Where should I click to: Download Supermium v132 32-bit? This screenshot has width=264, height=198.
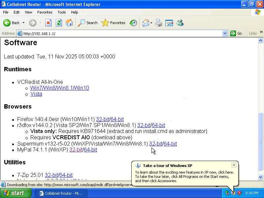(156, 144)
